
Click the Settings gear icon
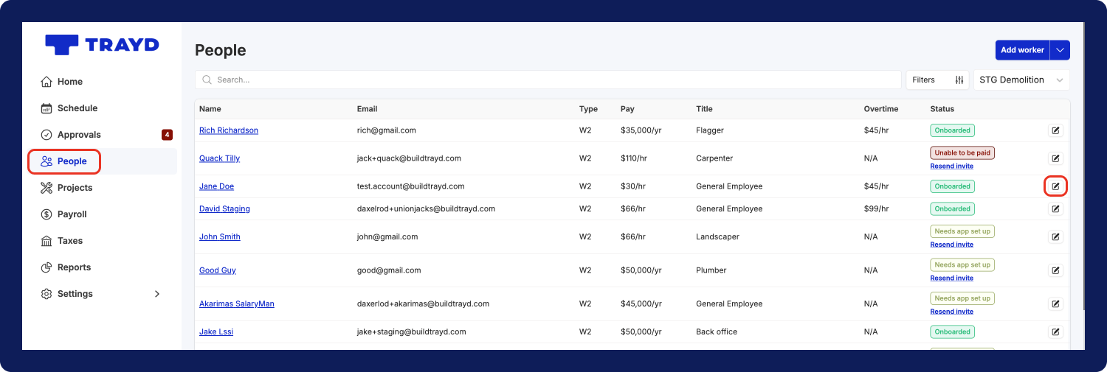pos(46,294)
